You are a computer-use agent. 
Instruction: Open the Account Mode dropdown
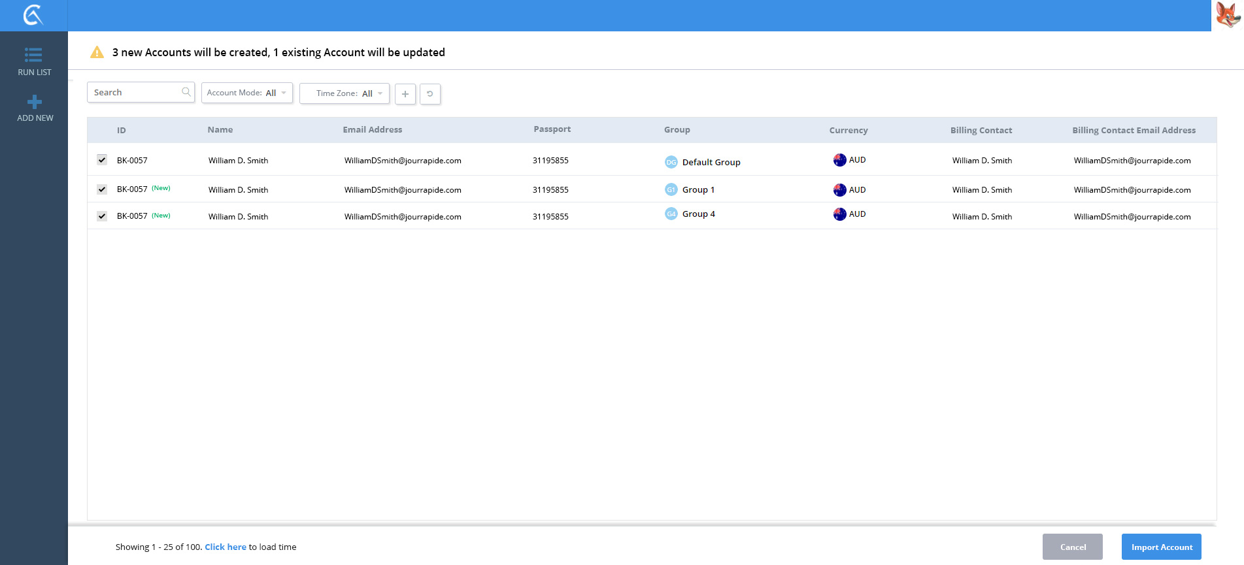click(x=246, y=93)
